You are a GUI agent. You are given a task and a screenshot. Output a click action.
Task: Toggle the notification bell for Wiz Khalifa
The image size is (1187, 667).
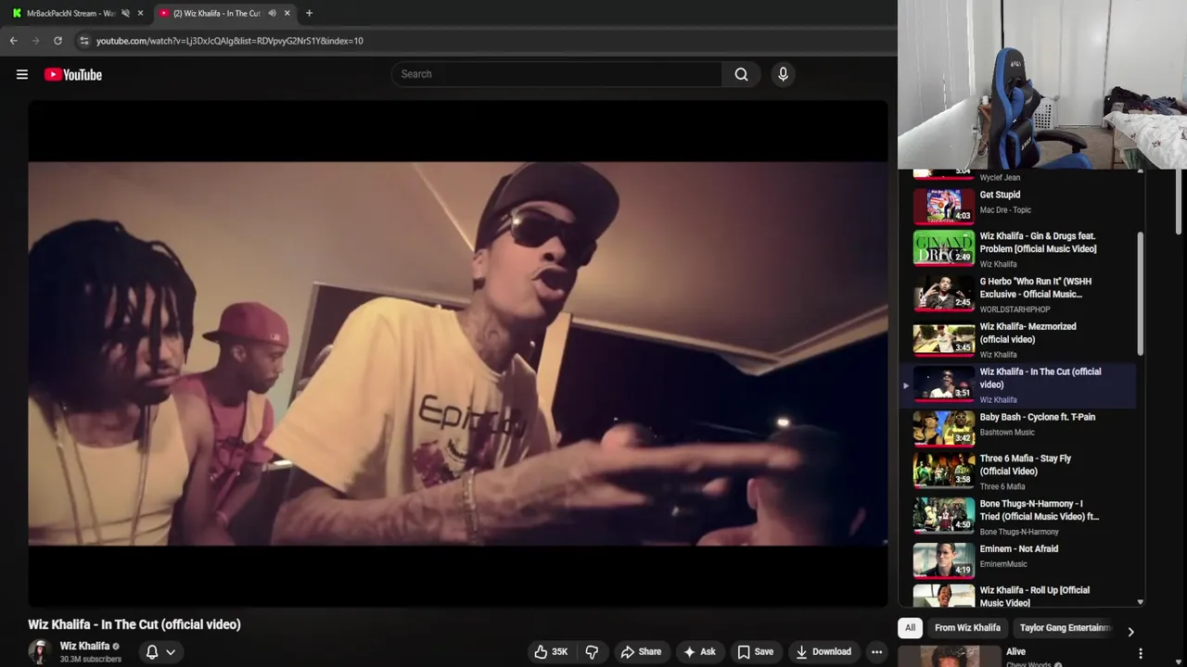pos(152,652)
